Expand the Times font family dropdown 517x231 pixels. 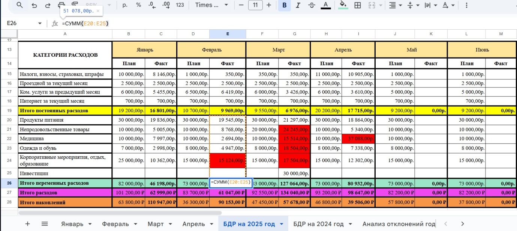212,5
